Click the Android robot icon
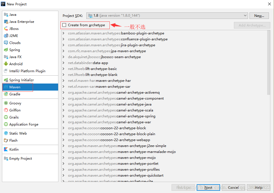Screen dimensions: 274x193 6,64
